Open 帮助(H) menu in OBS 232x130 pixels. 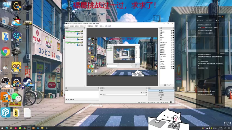pos(101,26)
